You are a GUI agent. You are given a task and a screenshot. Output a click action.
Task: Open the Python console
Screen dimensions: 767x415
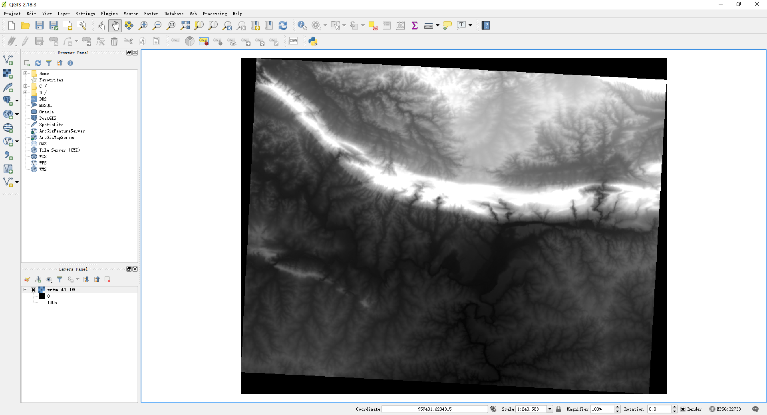tap(313, 41)
